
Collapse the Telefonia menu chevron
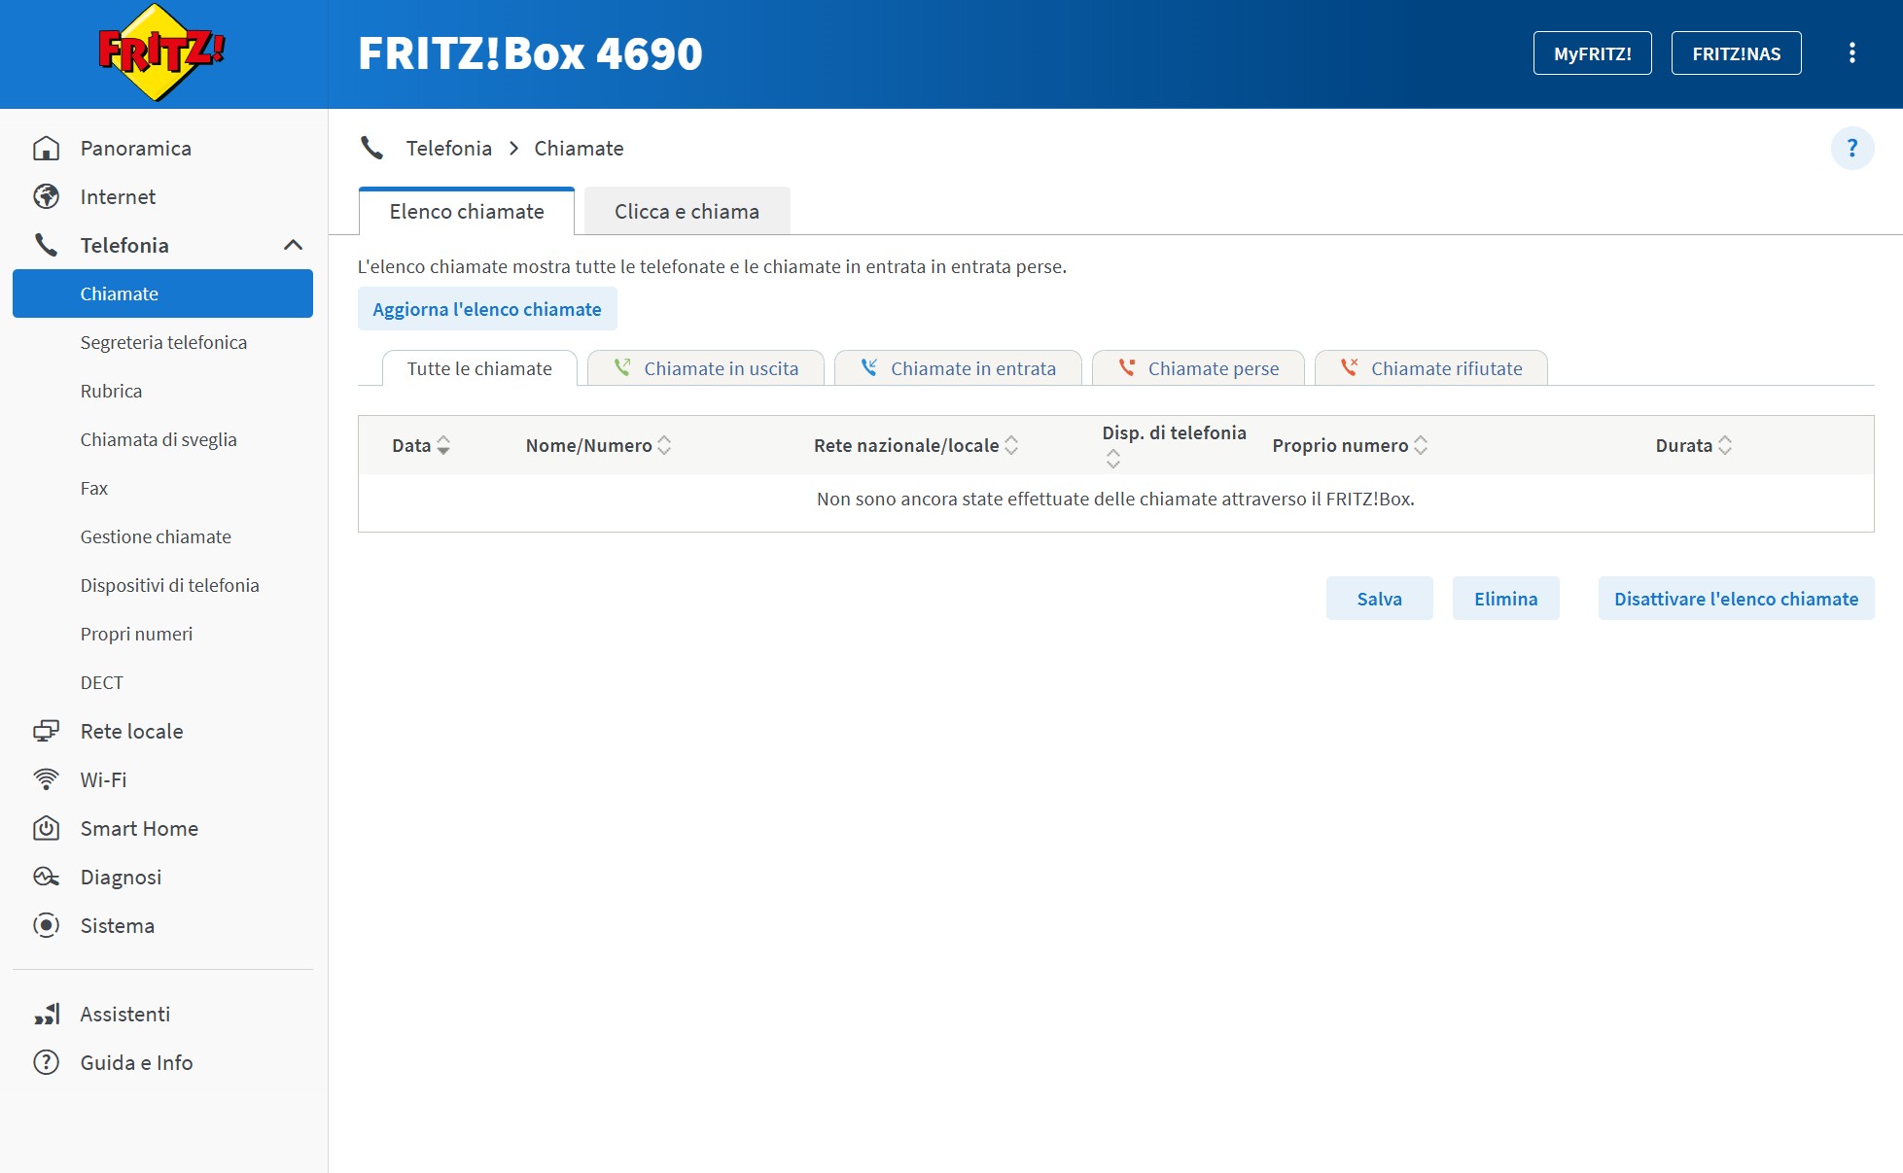coord(293,245)
